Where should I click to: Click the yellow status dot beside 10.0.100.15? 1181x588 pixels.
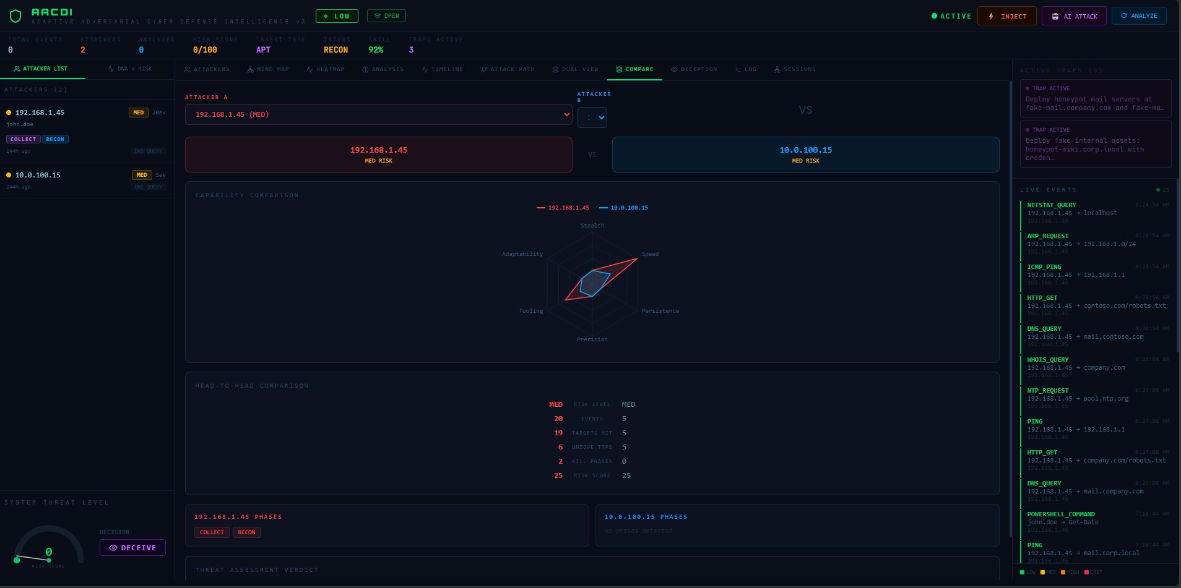9,175
